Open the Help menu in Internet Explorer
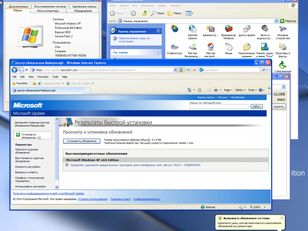 65,77
